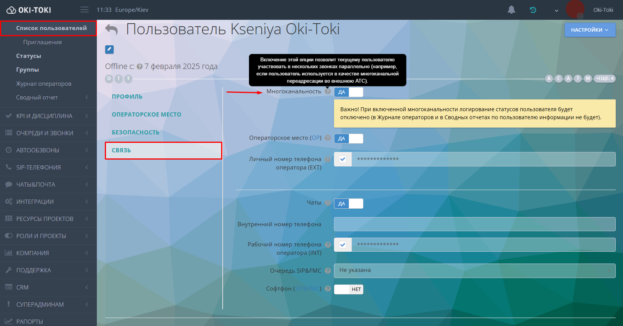Open the Группы menu item
The image size is (623, 326).
coord(27,70)
